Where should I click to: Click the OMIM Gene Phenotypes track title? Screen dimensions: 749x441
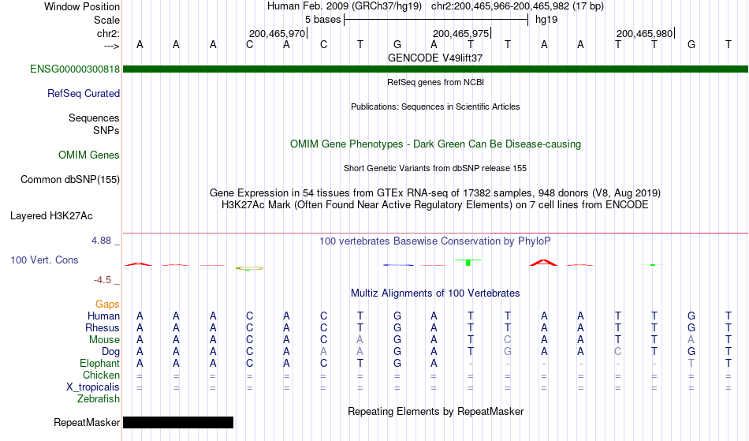(x=435, y=144)
